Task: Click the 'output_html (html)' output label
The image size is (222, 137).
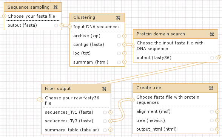Action: point(156,129)
